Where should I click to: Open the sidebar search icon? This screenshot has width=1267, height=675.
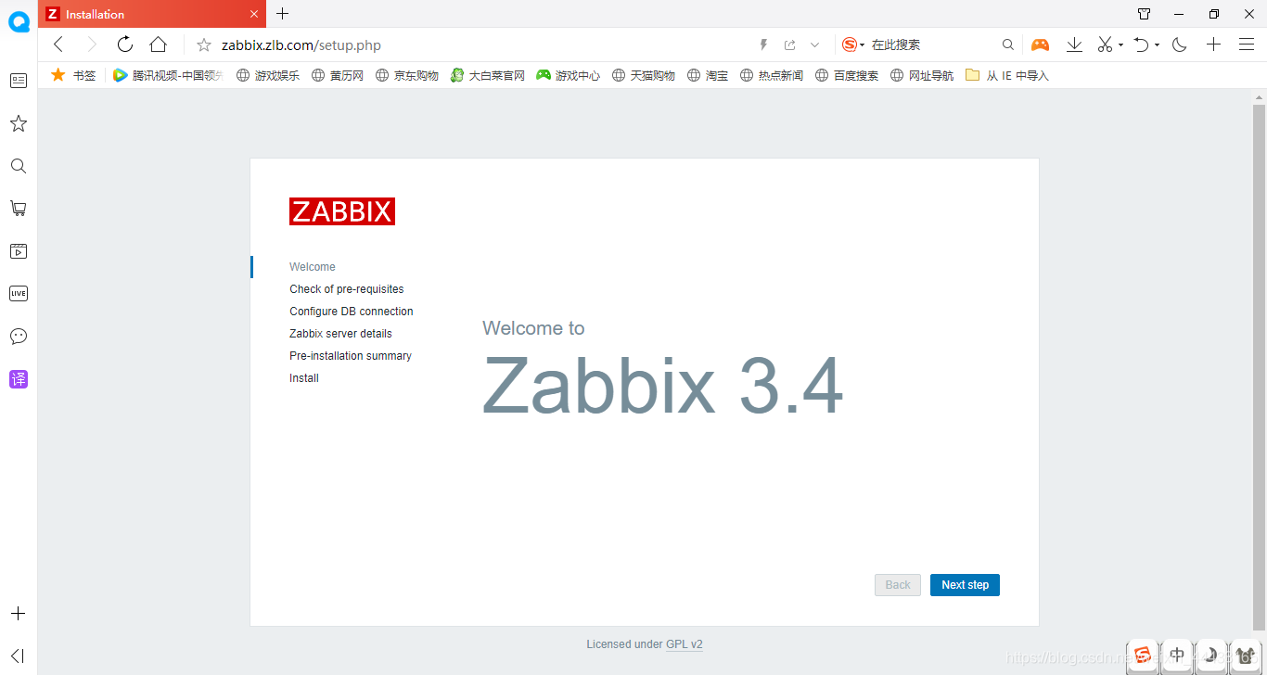click(19, 166)
